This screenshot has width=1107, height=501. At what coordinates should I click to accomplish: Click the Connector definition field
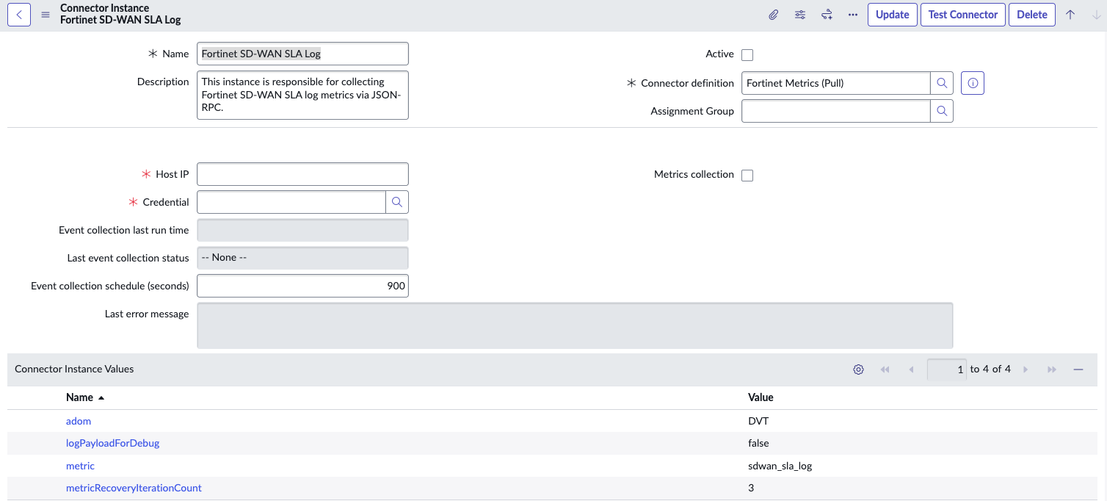pyautogui.click(x=836, y=83)
